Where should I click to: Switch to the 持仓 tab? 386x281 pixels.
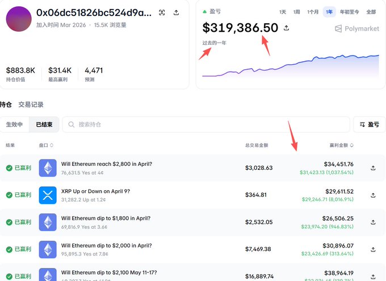tap(6, 104)
